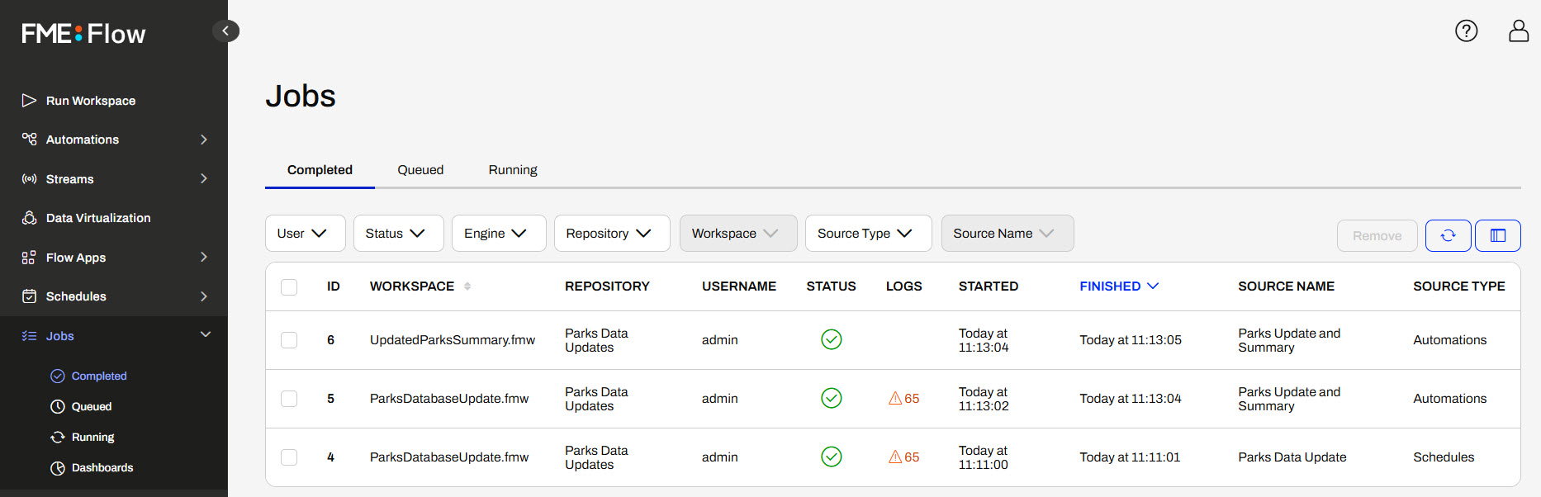Image resolution: width=1541 pixels, height=497 pixels.
Task: Click the success status icon for job 6
Action: [x=831, y=340]
